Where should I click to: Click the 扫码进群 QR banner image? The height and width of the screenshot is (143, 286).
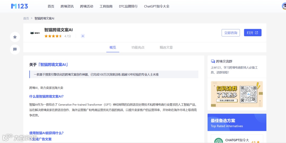[237, 94]
